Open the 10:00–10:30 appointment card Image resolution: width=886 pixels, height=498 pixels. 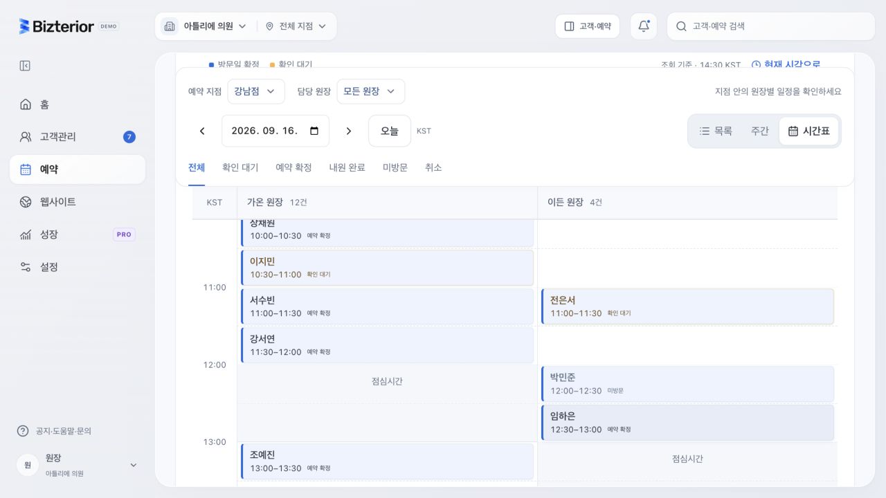(x=388, y=233)
